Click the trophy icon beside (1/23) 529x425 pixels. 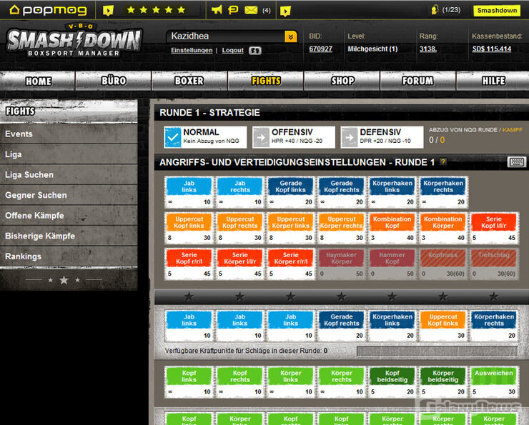(x=434, y=10)
